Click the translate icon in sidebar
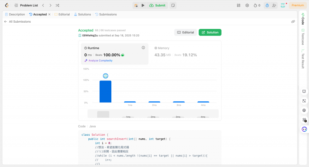The image size is (309, 167). pos(304,101)
